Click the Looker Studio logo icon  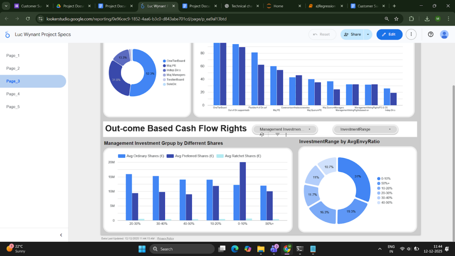coord(8,35)
